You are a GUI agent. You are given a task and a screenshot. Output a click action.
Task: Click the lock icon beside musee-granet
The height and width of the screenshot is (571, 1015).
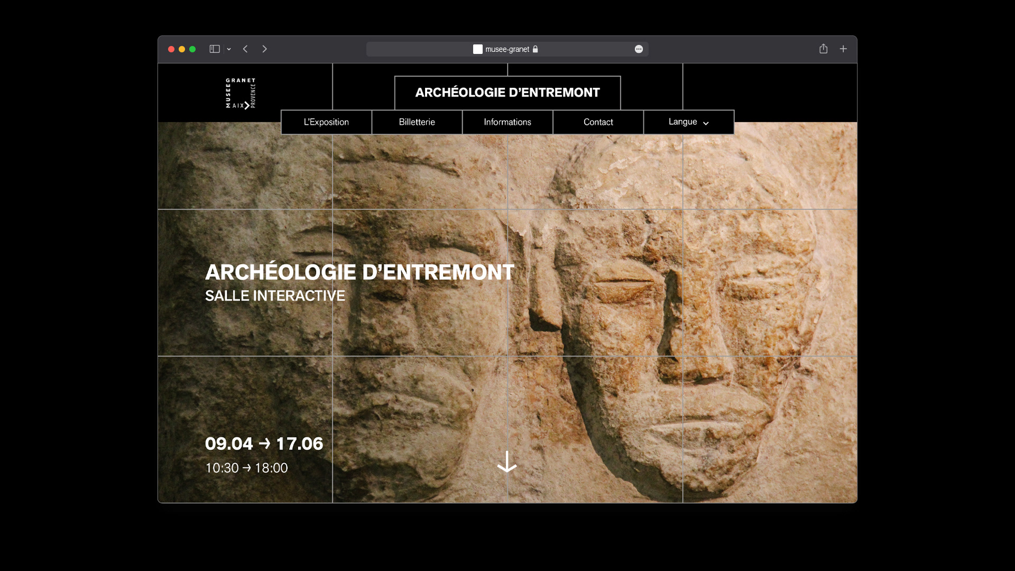536,49
